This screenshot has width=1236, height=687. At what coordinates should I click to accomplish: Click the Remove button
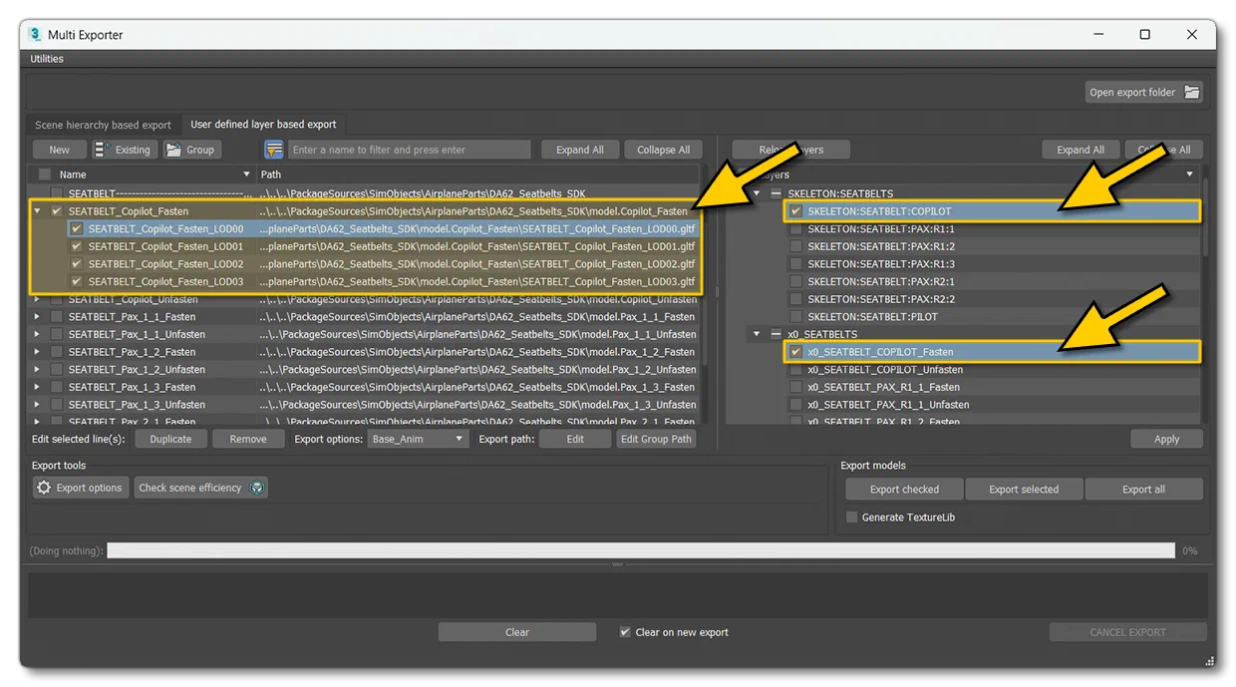pyautogui.click(x=248, y=439)
